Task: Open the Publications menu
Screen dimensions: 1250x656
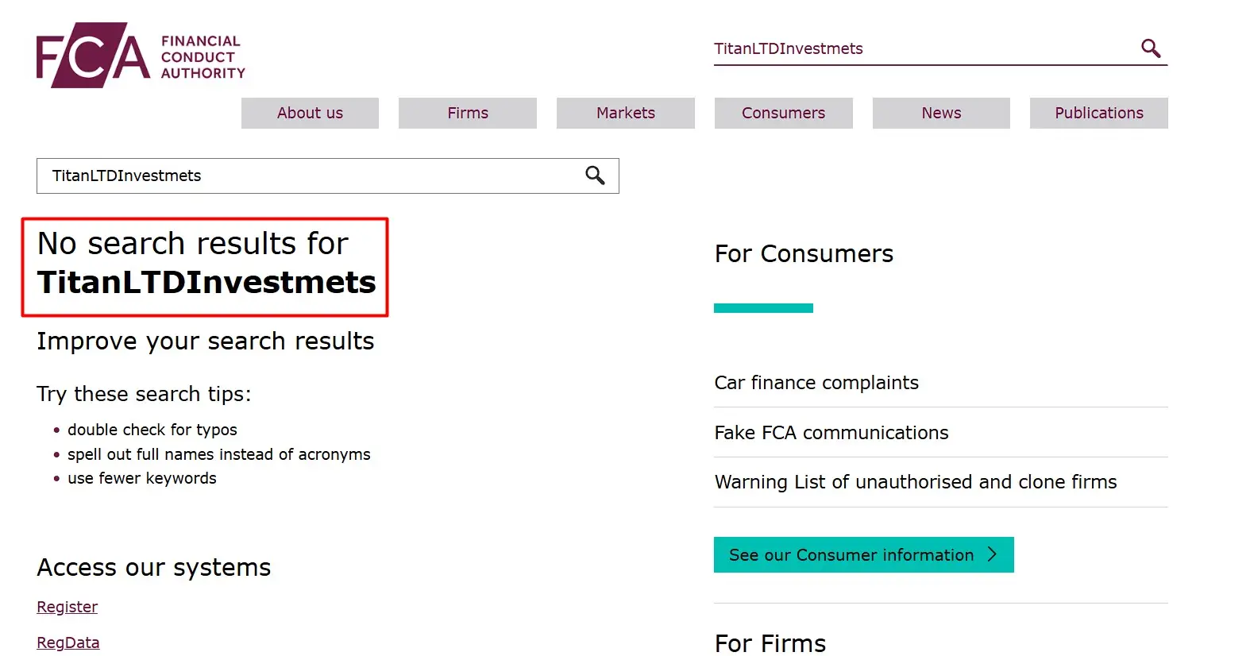Action: pyautogui.click(x=1099, y=113)
